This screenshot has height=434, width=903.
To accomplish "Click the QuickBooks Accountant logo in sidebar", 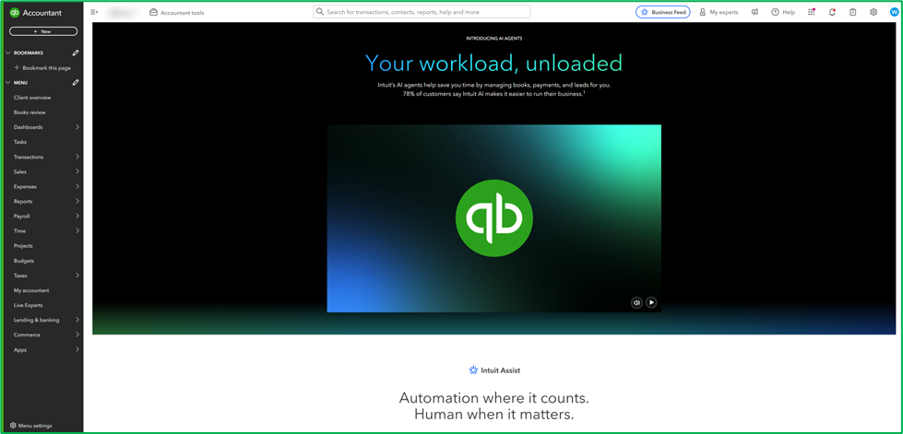I will pos(36,13).
